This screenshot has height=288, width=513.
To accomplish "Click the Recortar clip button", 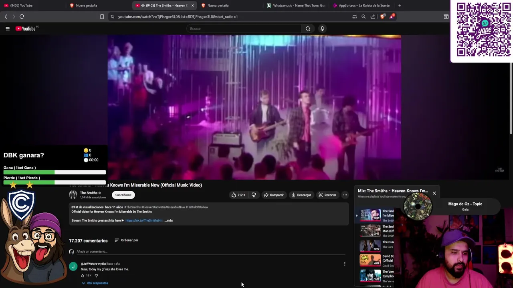I will pos(327,195).
